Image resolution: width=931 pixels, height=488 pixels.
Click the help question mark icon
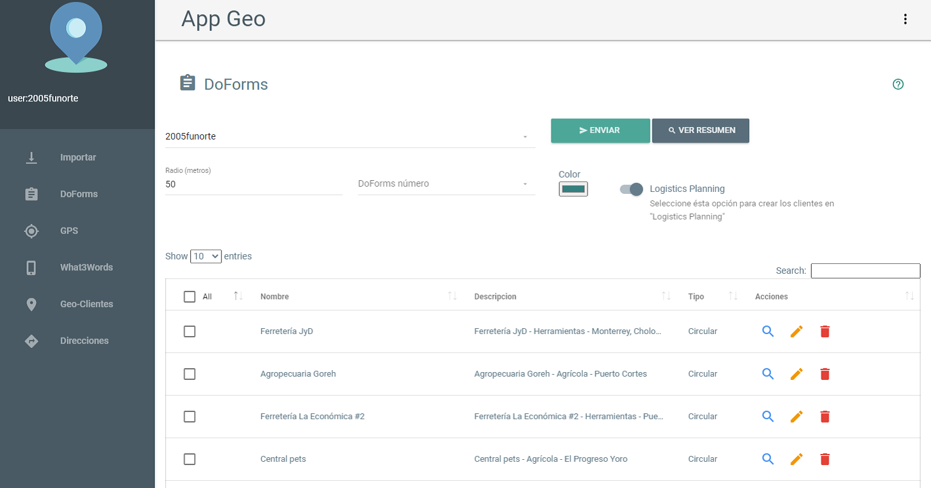tap(898, 84)
